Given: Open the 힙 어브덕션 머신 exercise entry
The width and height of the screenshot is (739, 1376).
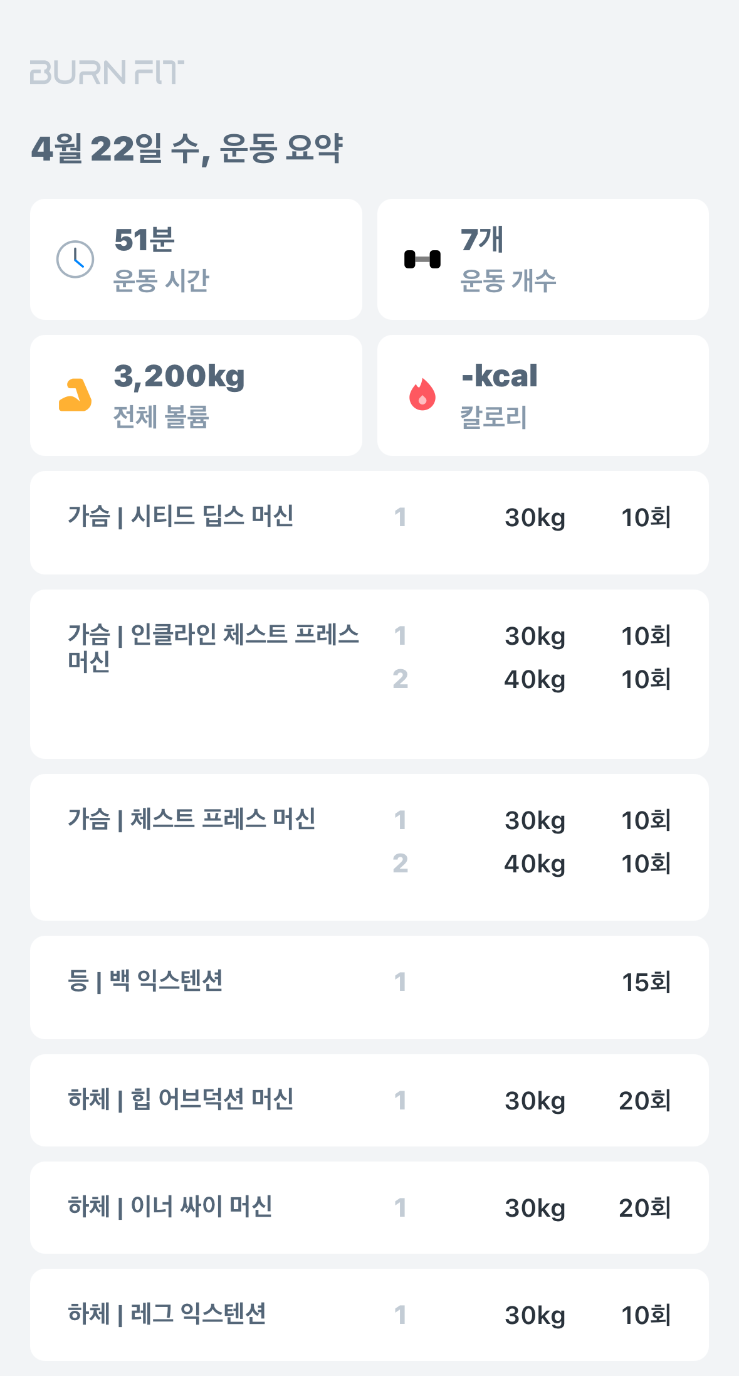Looking at the screenshot, I should pos(369,1100).
